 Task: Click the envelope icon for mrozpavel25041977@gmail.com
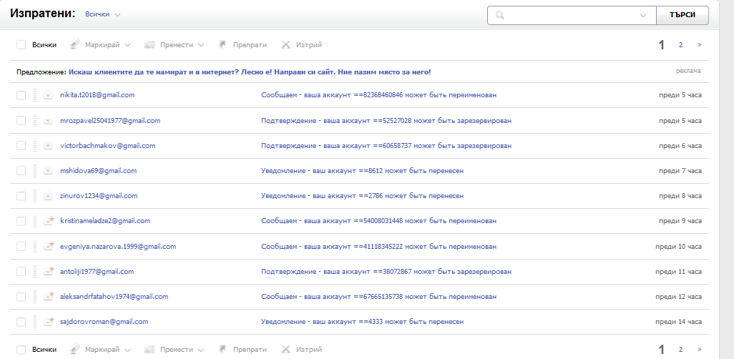48,120
